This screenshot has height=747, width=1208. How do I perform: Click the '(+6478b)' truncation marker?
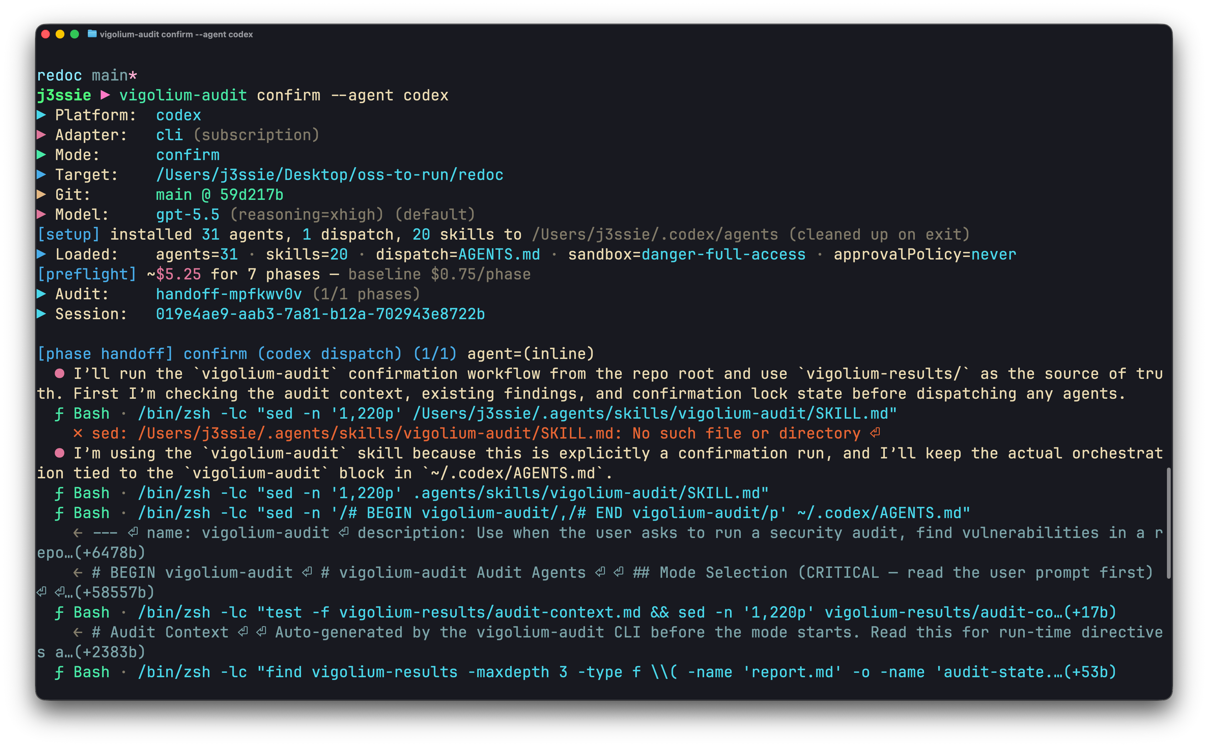pyautogui.click(x=110, y=553)
